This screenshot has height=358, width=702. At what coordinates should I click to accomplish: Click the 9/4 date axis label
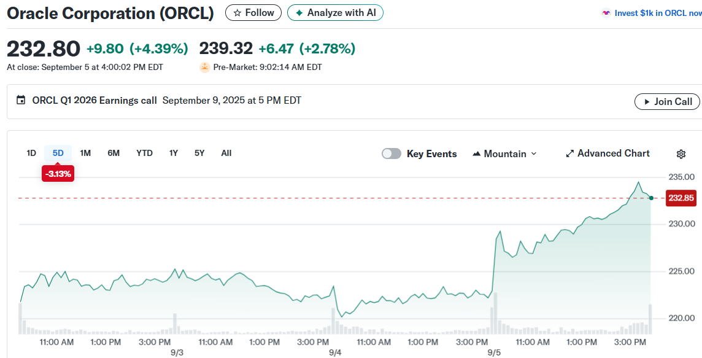coord(335,352)
